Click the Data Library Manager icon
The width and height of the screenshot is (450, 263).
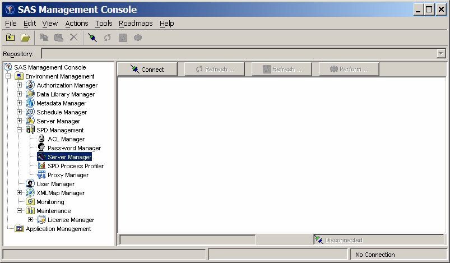click(30, 94)
